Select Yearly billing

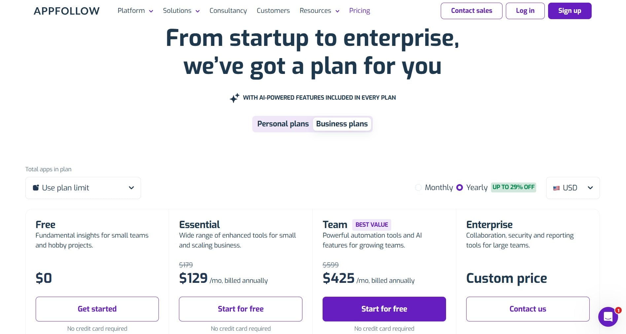tap(460, 187)
